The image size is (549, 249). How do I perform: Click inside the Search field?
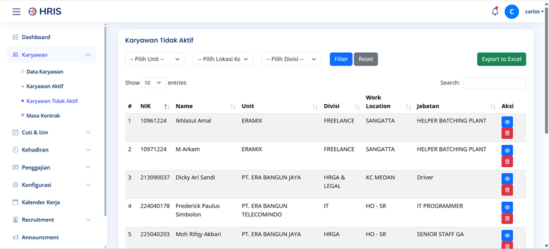[494, 83]
